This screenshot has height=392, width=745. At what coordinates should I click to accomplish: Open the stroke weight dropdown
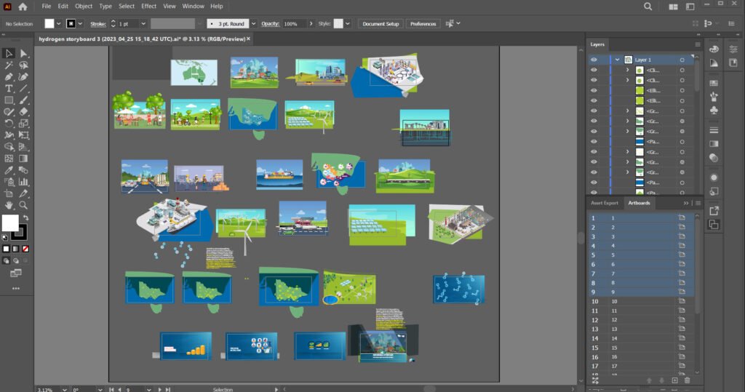(143, 24)
